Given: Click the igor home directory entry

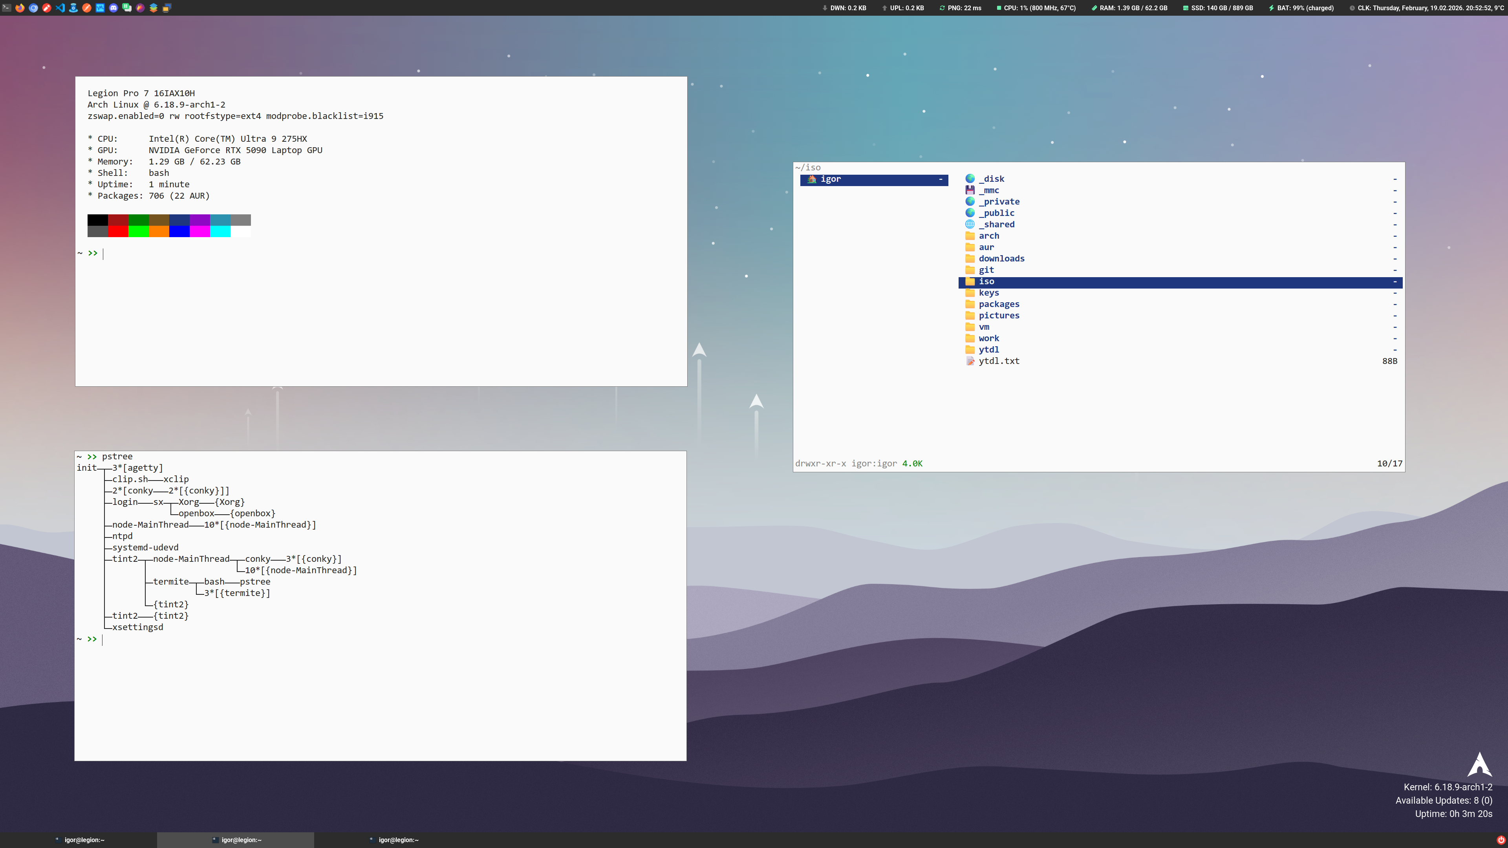Looking at the screenshot, I should (830, 180).
